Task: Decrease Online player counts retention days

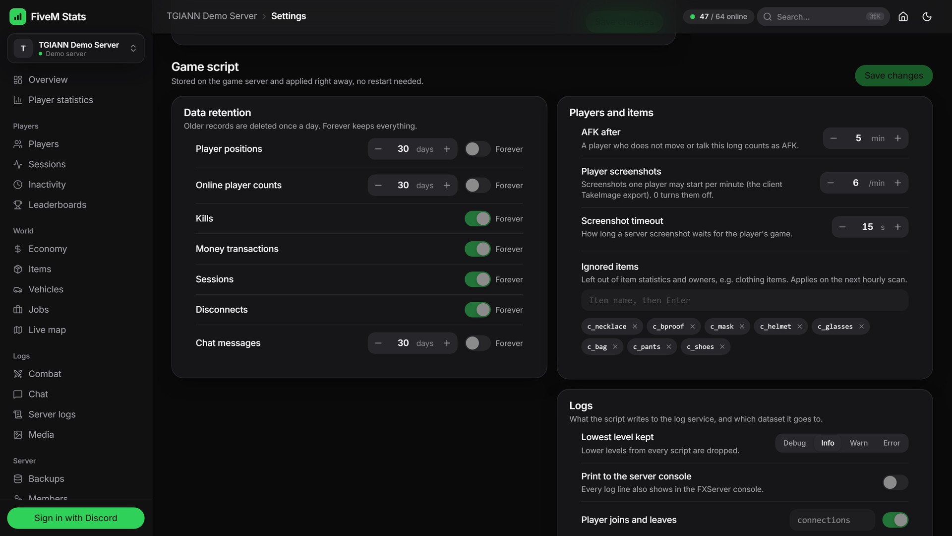Action: (378, 185)
